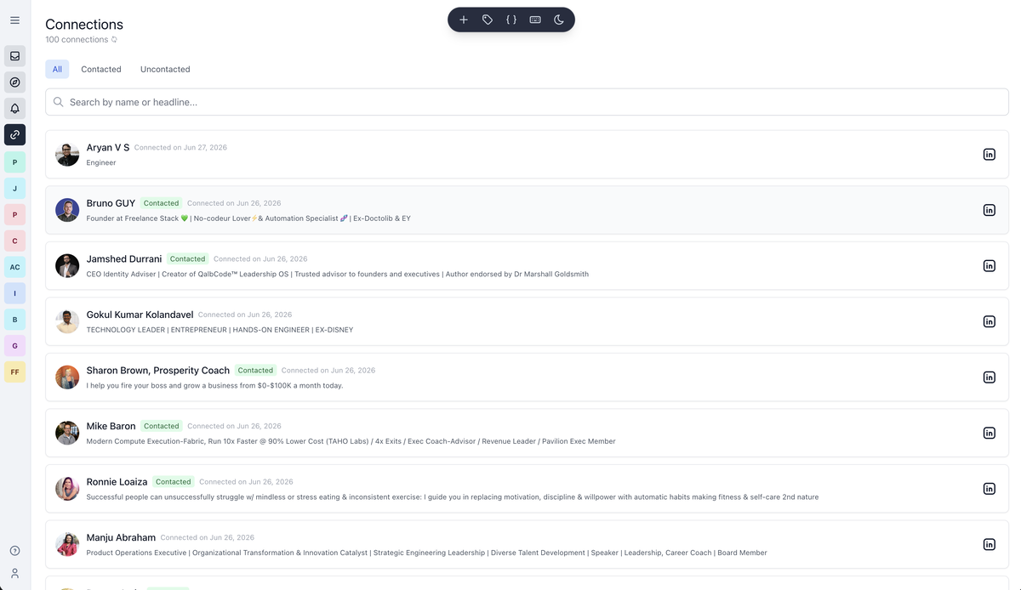The width and height of the screenshot is (1021, 590).
Task: Focus the Search by name or headline field
Action: 527,102
